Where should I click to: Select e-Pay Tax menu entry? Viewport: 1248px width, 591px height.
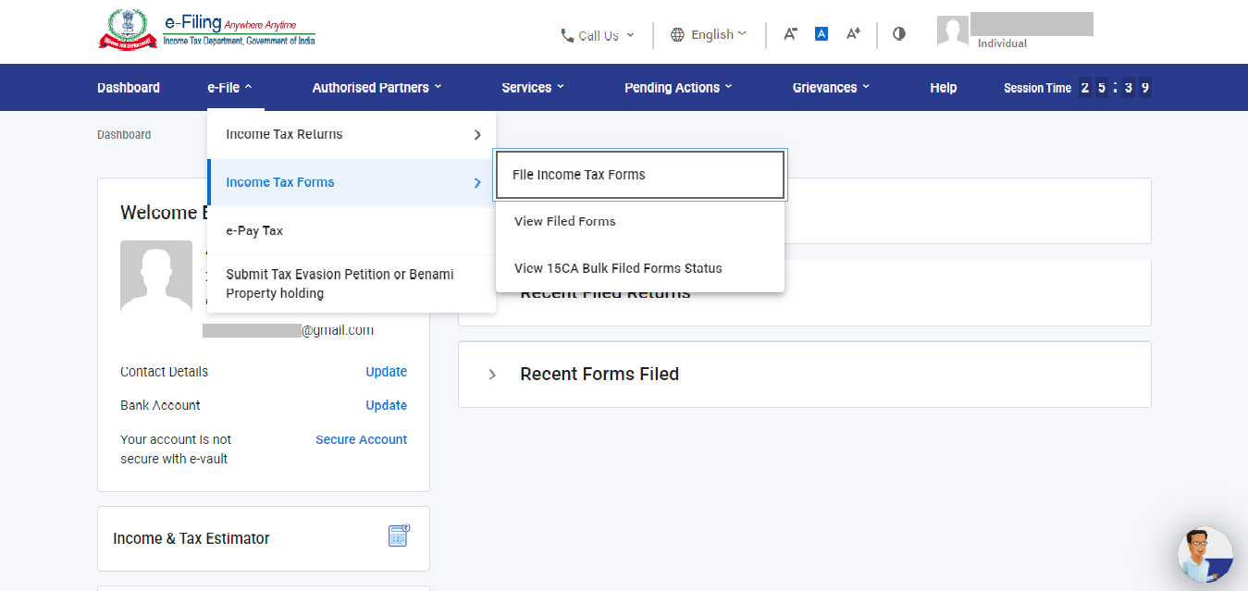254,230
